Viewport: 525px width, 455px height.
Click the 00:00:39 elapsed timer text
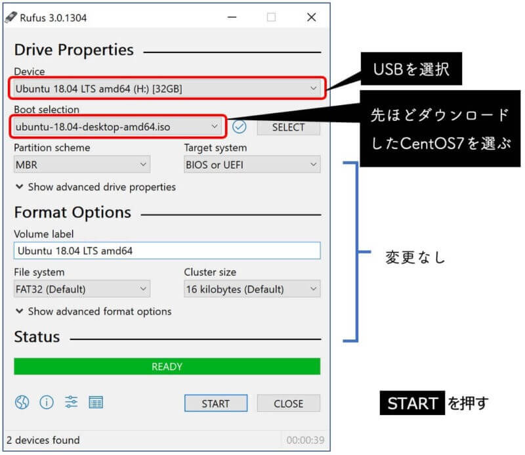305,440
